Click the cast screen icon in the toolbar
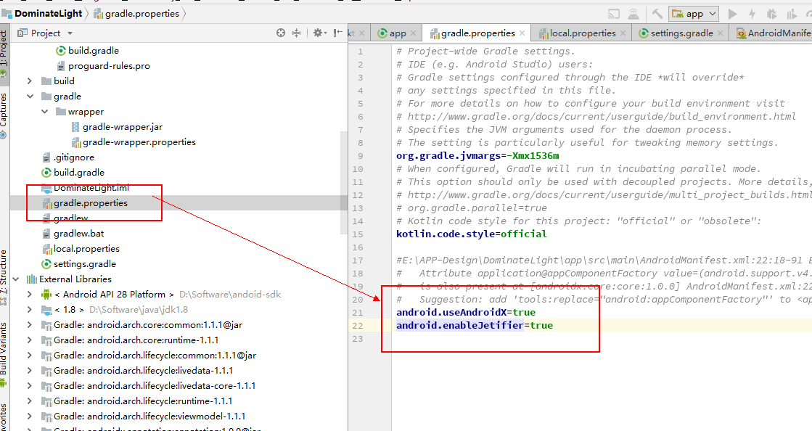 click(614, 14)
